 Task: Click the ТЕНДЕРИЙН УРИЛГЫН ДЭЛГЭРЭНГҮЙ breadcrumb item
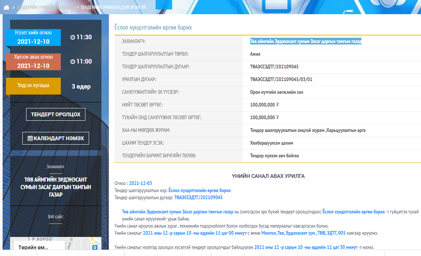pos(113,7)
